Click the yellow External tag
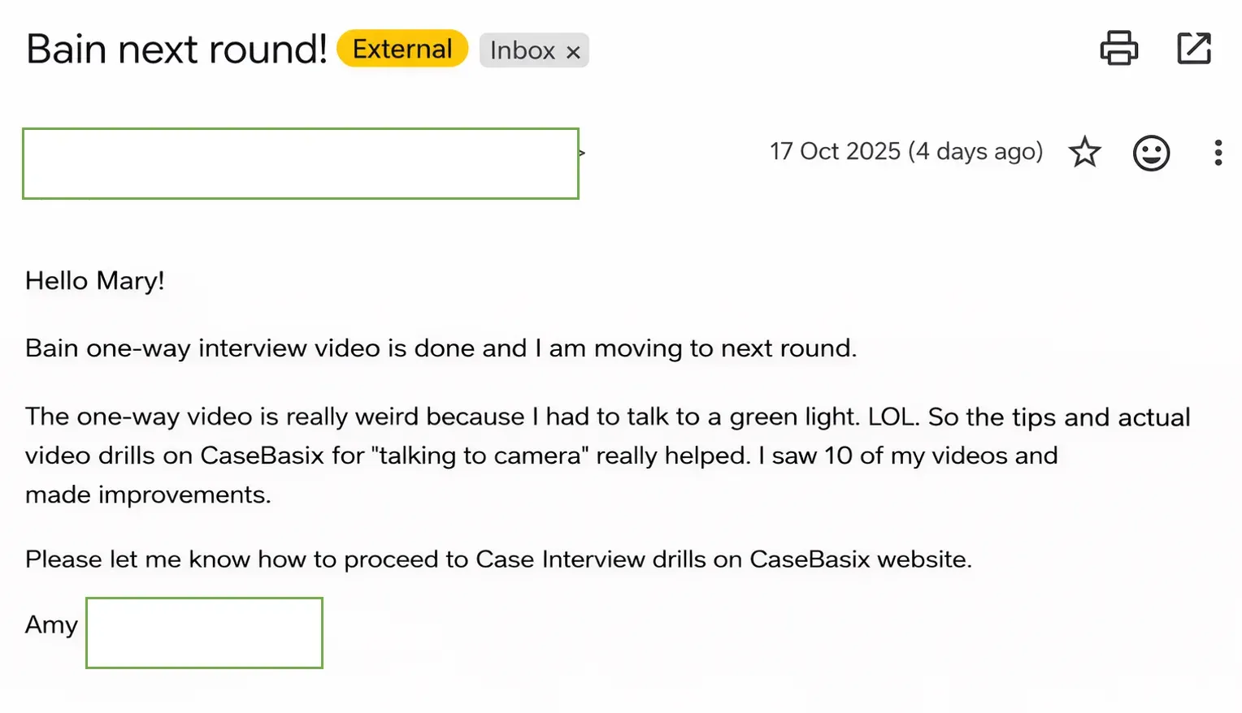The height and width of the screenshot is (713, 1242). [402, 49]
